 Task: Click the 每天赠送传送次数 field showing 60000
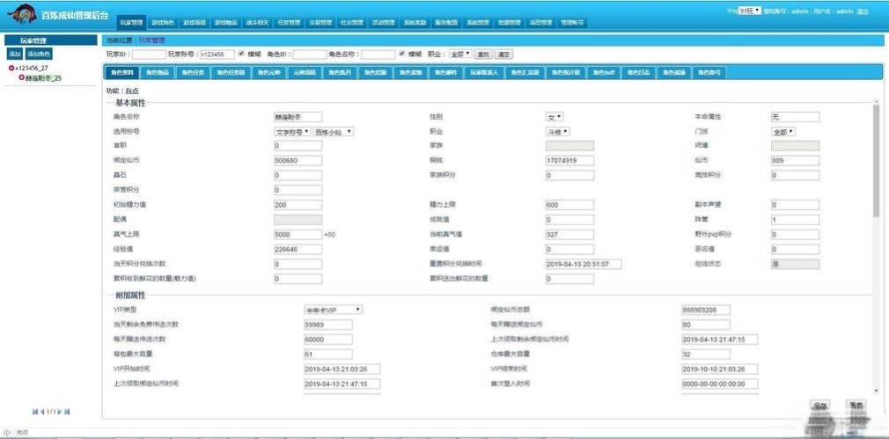coord(328,340)
